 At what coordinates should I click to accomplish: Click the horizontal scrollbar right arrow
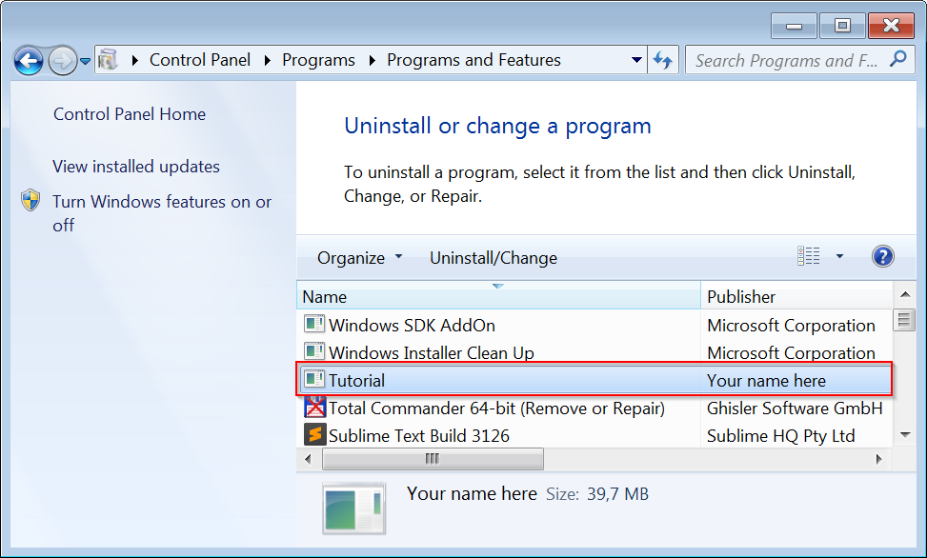point(879,459)
